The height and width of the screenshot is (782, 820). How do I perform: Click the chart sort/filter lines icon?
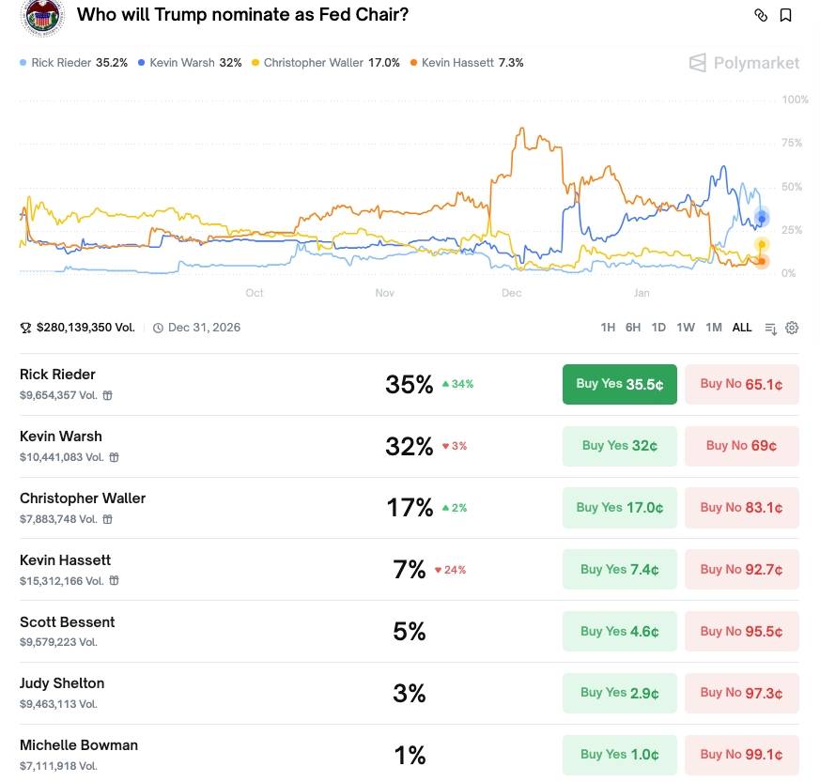pos(770,328)
